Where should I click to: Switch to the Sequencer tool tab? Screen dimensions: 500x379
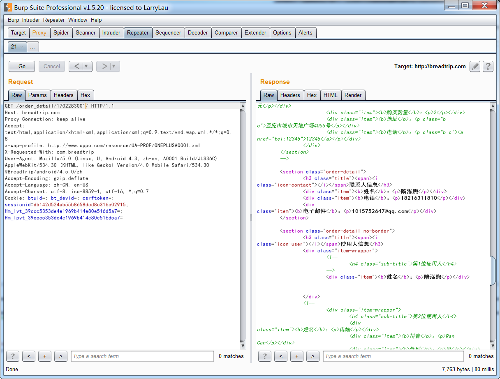168,33
